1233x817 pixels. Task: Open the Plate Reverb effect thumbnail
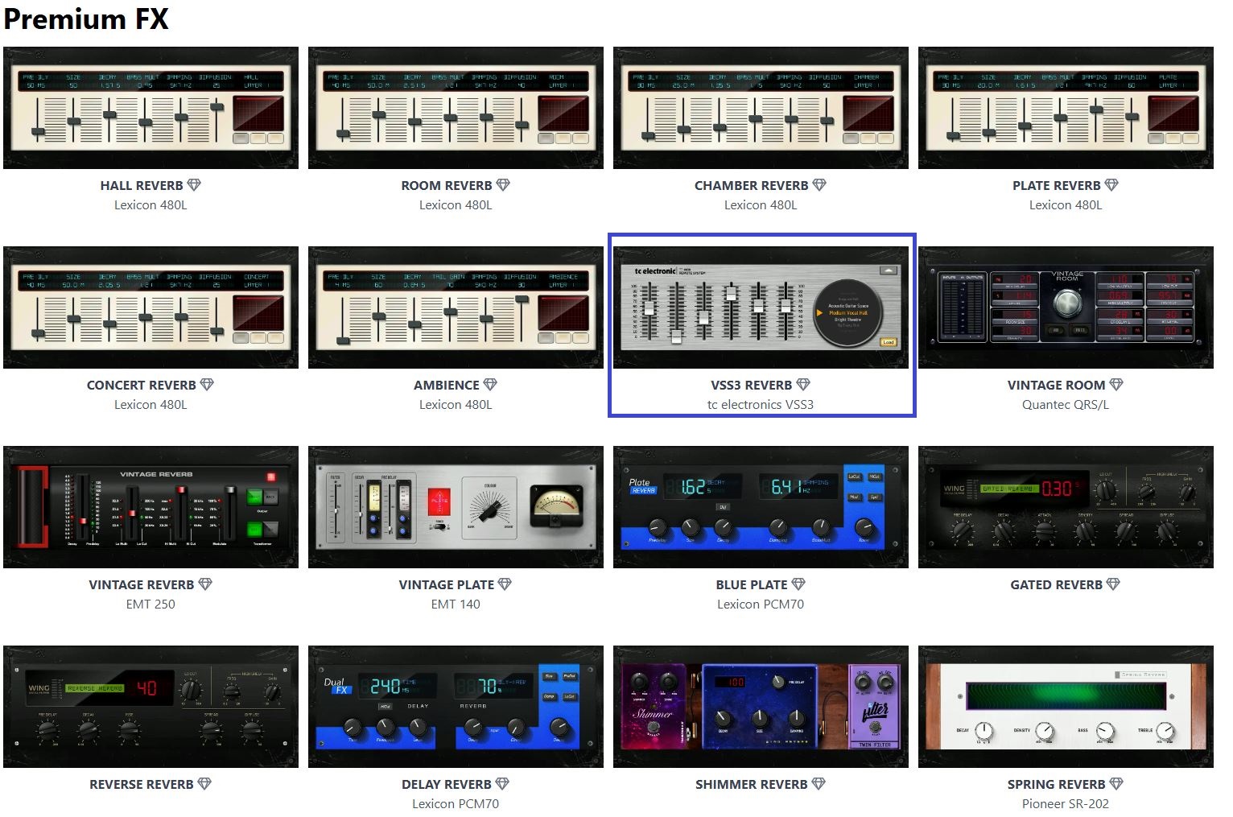1066,108
